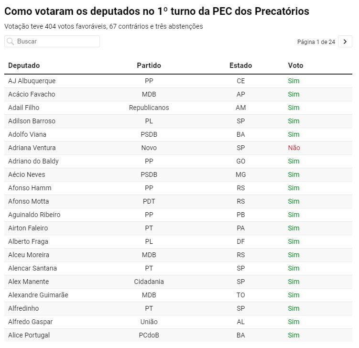Sort by the Estado column header
Image resolution: width=359 pixels, height=348 pixels.
240,65
